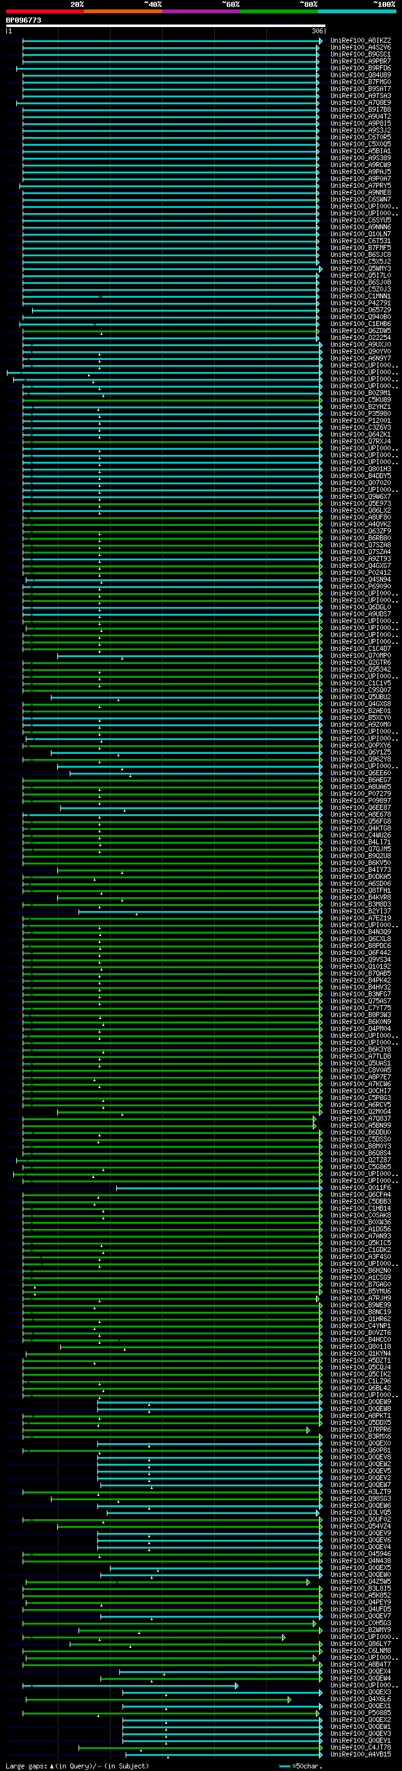Click the alignment bar for UniRef100_A4VB15
Screen dimensions: 402x1771
(x=224, y=1755)
